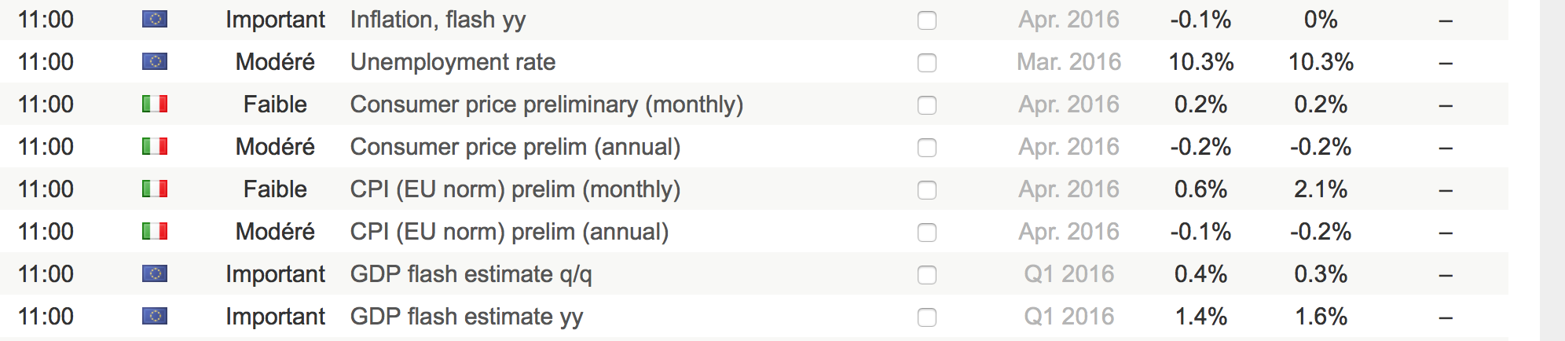Click the vertical scrollbar track on the right
Viewport: 1565px width, 341px height.
pyautogui.click(x=1552, y=170)
